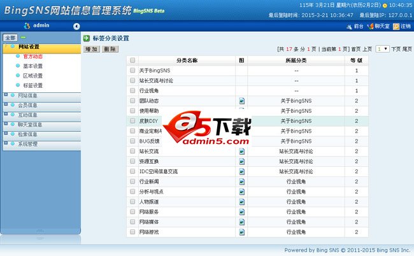Open image icon for 站长交流 row

coord(242,151)
